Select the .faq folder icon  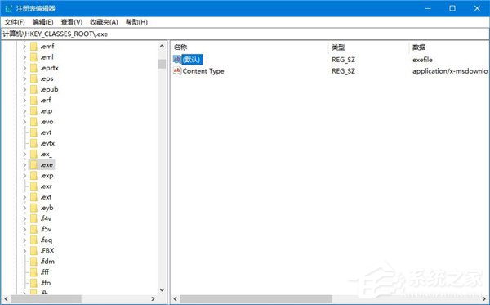pos(33,240)
